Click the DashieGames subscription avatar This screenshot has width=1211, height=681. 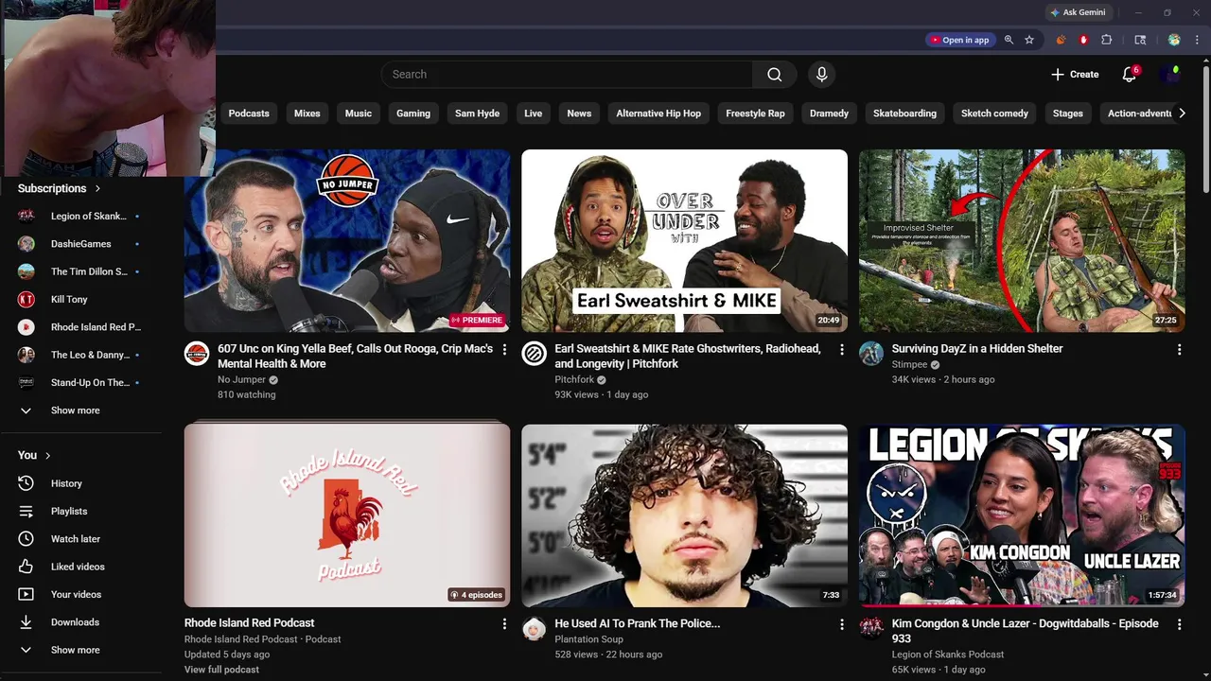(26, 244)
